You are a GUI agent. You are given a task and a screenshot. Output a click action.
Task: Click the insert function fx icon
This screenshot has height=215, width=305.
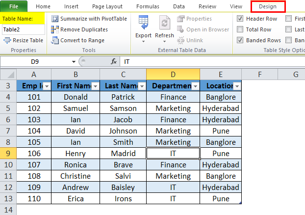pyautogui.click(x=114, y=62)
